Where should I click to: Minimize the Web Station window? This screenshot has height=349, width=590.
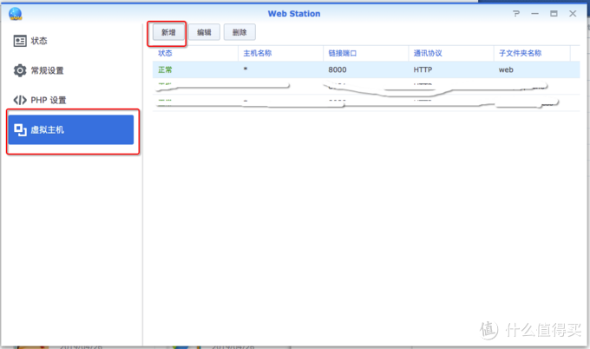pos(534,14)
